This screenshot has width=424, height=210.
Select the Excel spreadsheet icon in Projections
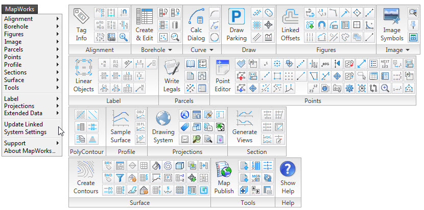tap(220, 126)
